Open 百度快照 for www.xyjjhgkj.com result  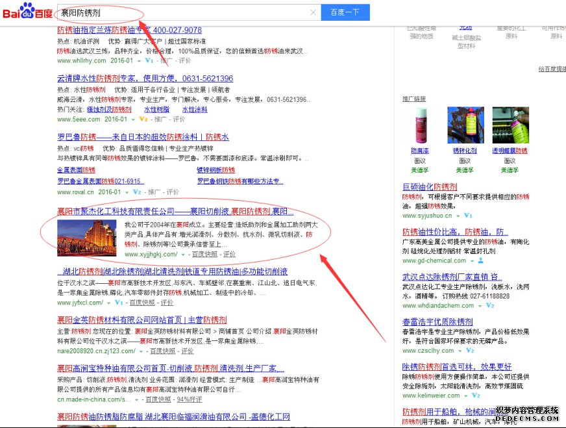(204, 255)
